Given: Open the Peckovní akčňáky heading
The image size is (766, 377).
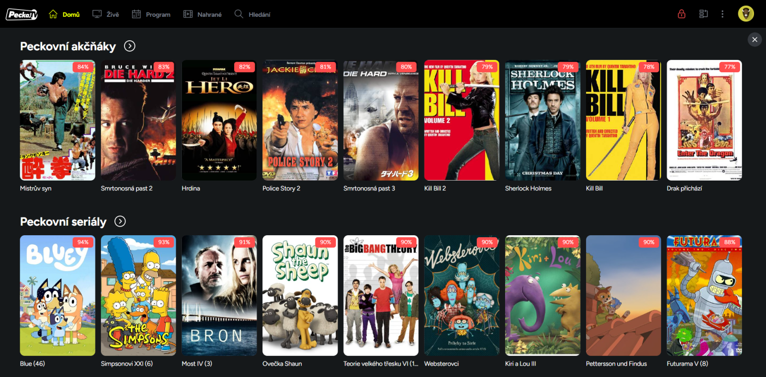Looking at the screenshot, I should pos(68,46).
